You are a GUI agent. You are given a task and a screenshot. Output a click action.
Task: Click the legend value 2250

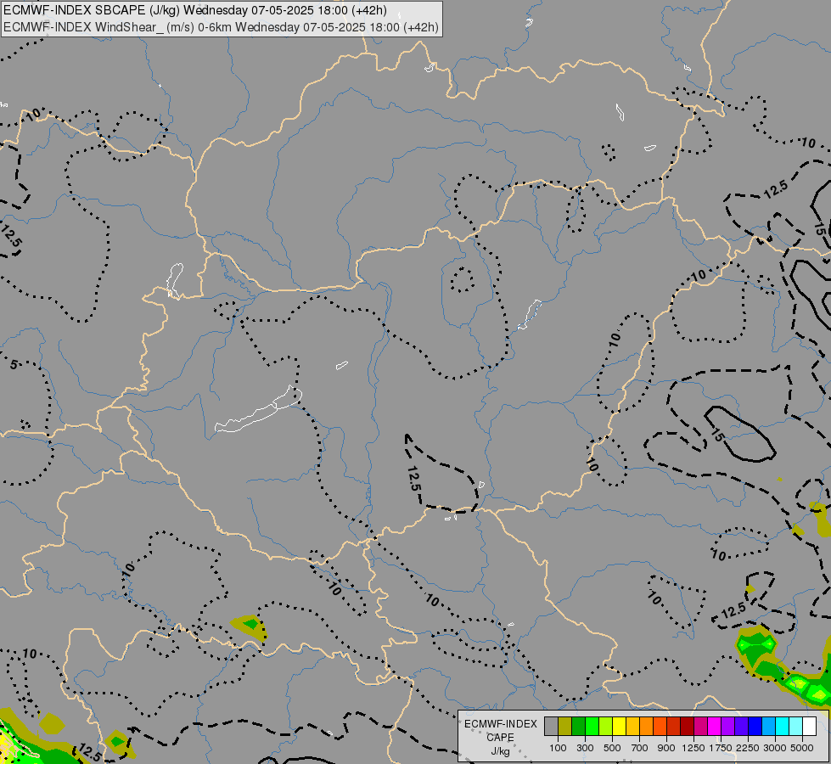point(748,748)
